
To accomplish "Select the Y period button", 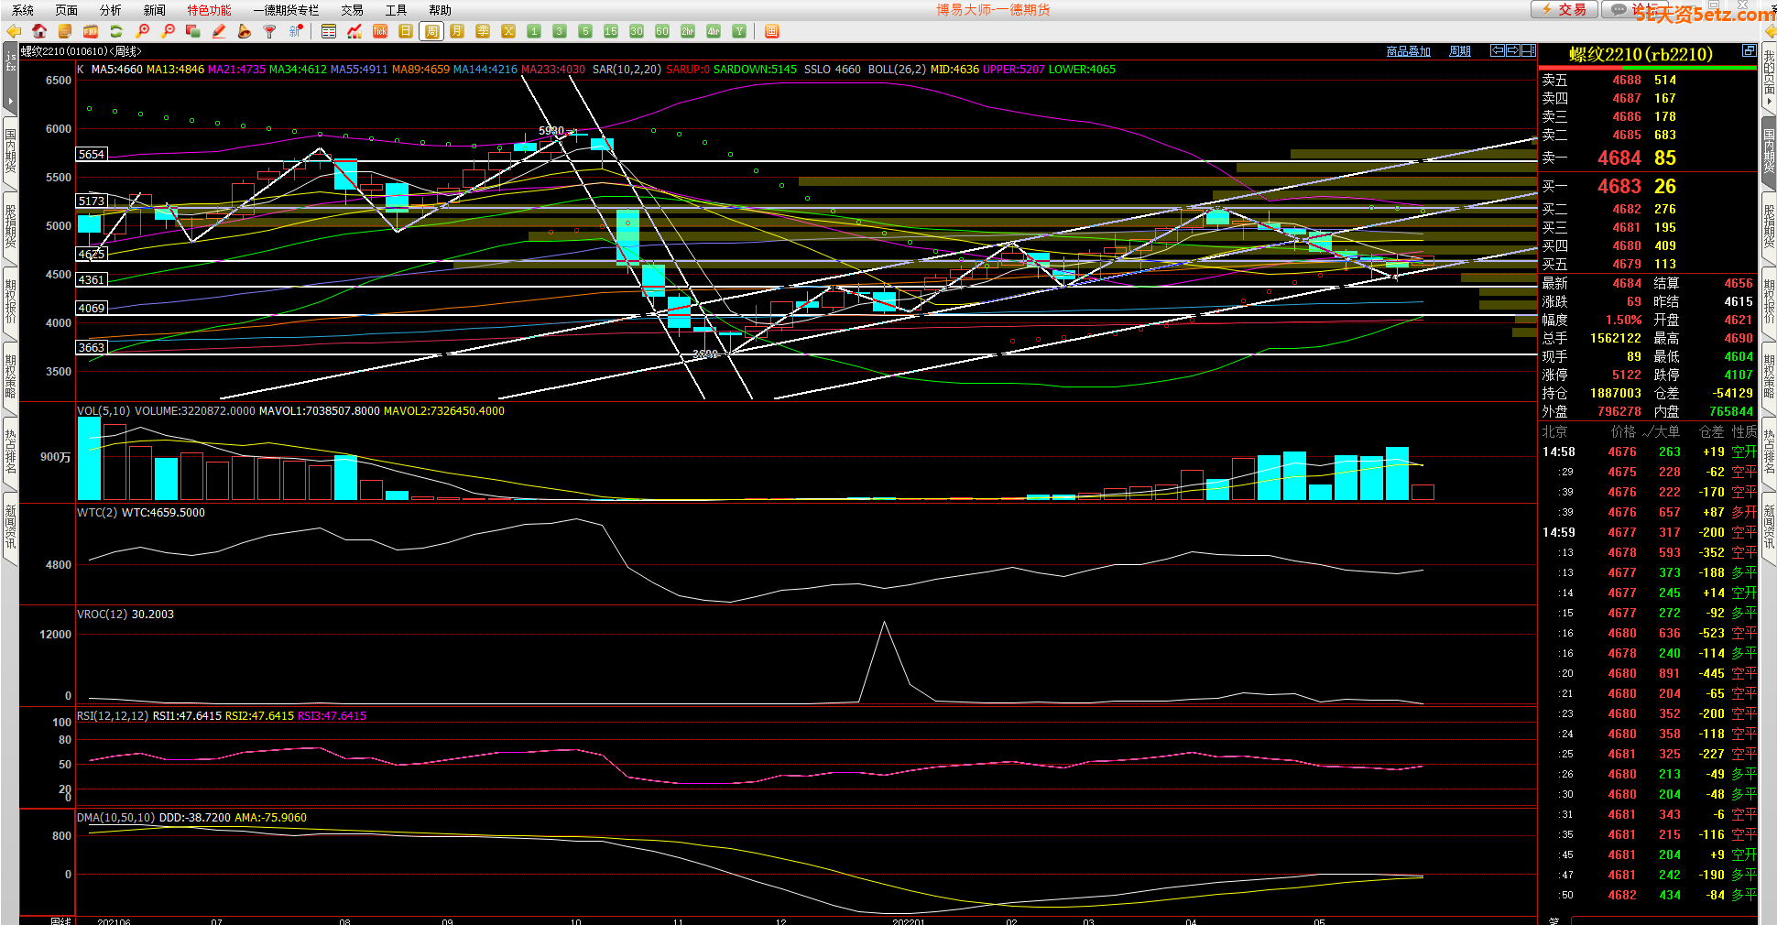I will tap(739, 31).
